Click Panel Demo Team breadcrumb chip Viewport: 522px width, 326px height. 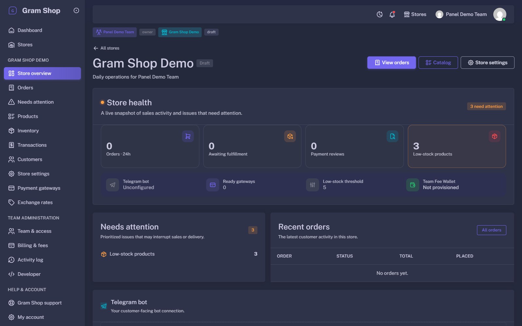pos(115,32)
